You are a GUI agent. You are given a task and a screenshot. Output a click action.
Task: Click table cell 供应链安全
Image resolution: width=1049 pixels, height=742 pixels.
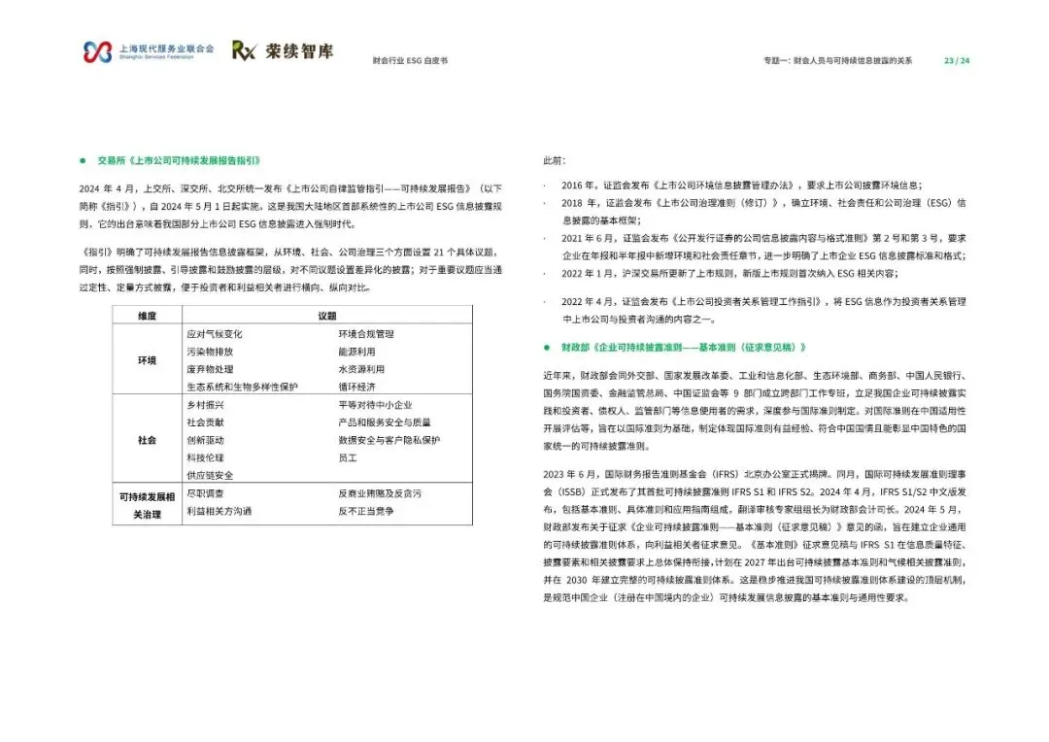pyautogui.click(x=210, y=475)
